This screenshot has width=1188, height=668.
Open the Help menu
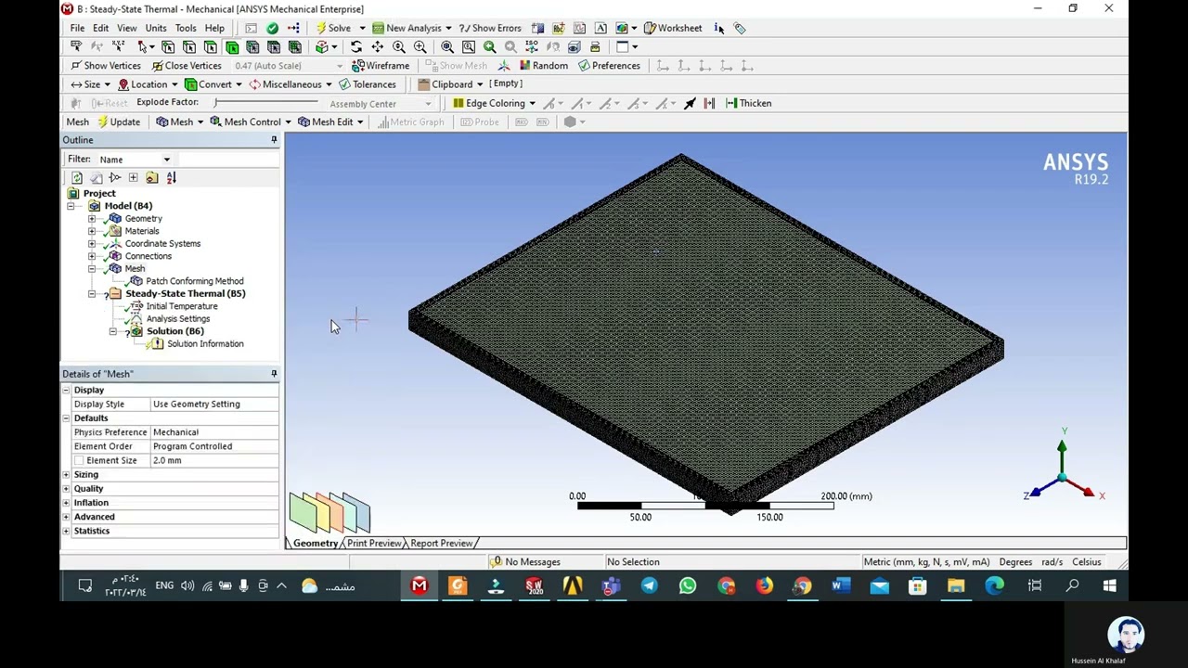[x=214, y=28]
